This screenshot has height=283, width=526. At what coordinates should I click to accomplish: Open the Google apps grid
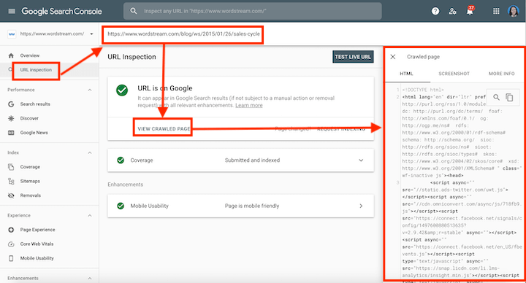pyautogui.click(x=496, y=11)
